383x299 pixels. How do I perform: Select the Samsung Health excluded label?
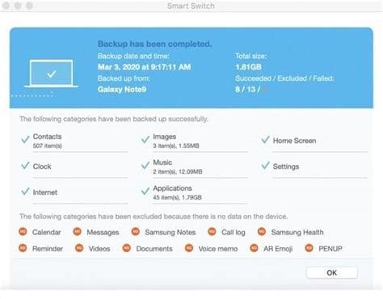(297, 232)
